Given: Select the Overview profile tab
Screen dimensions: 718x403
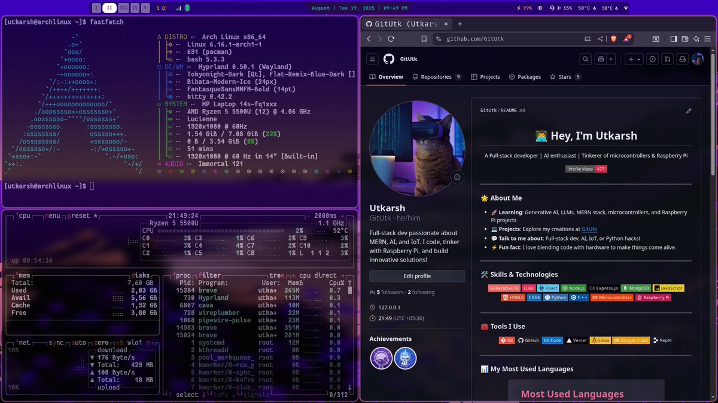Looking at the screenshot, I should click(x=387, y=77).
